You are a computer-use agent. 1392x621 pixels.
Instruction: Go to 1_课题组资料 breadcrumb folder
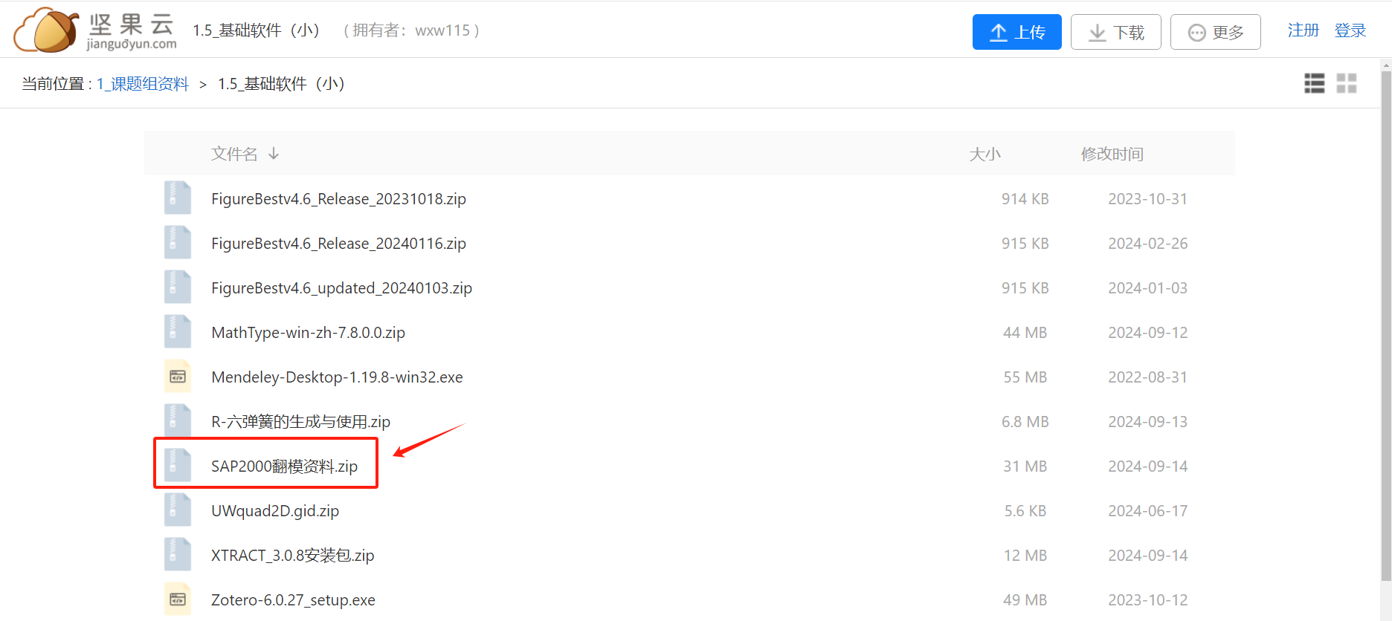pos(143,84)
